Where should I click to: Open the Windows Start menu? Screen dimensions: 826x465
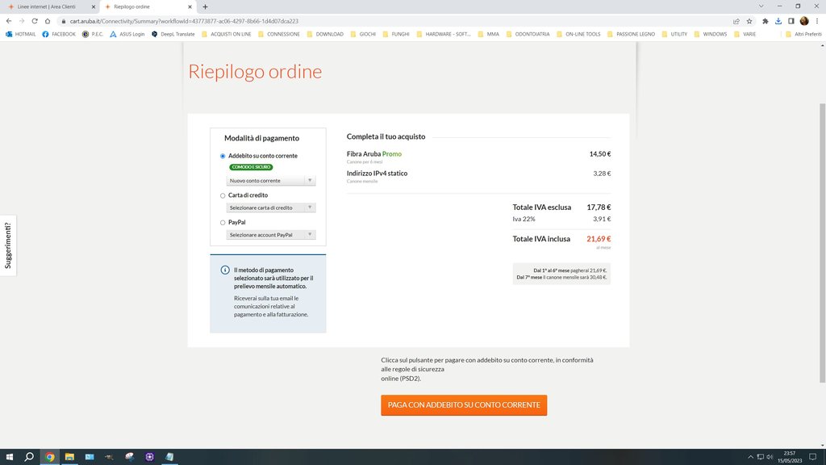[x=9, y=457]
